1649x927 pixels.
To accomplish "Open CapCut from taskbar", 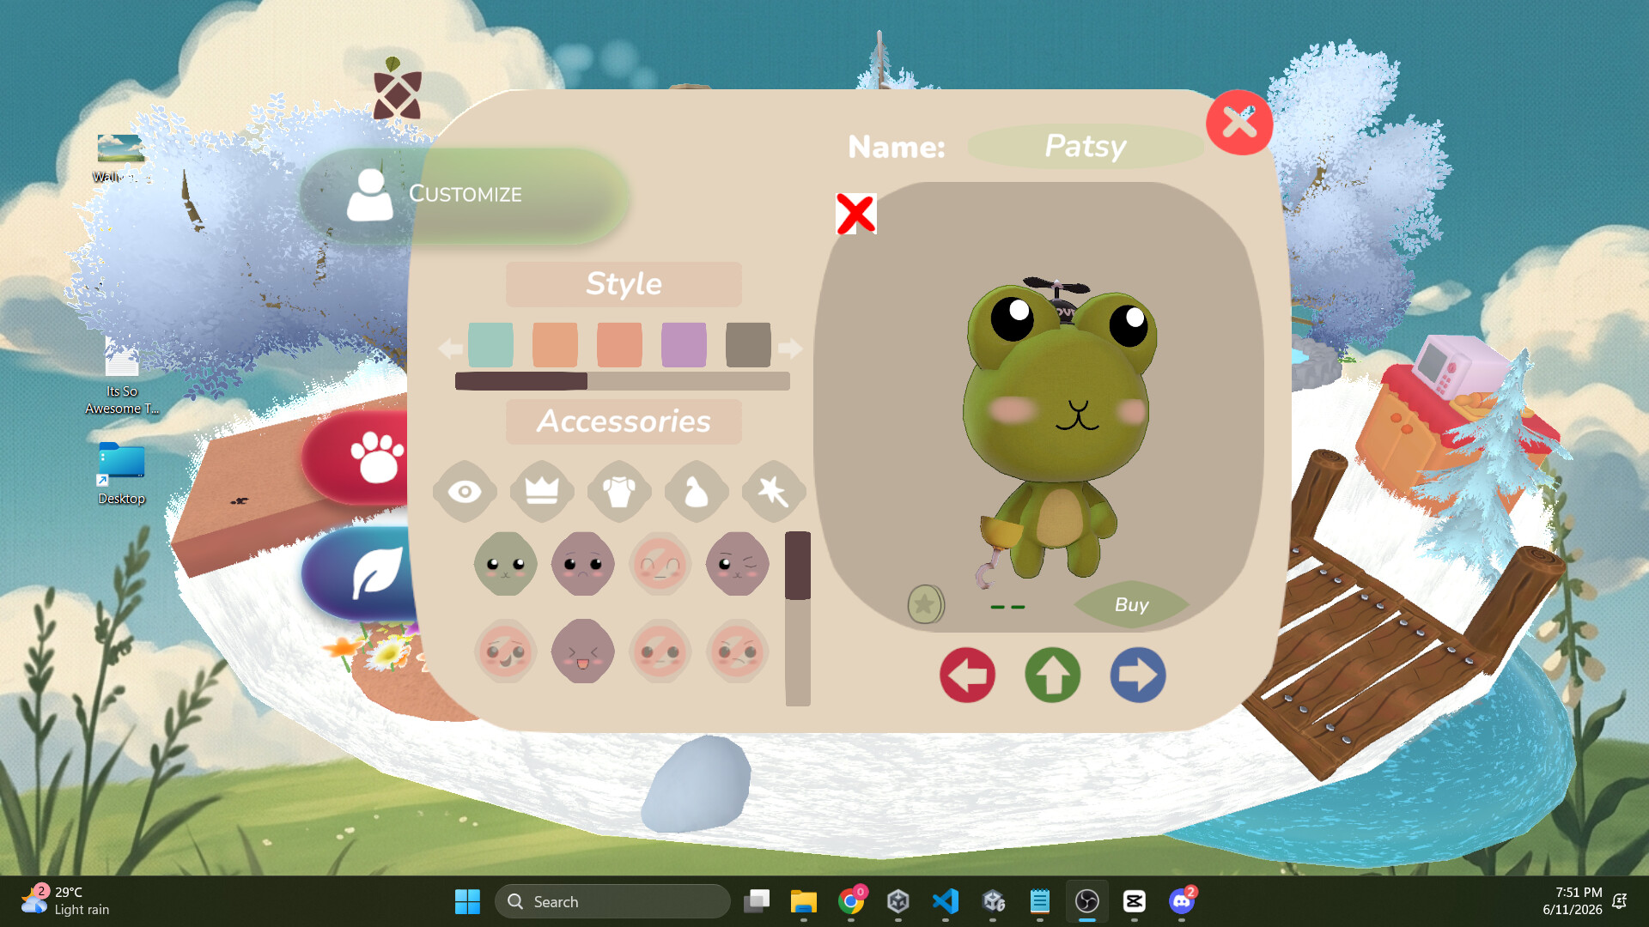I will click(1135, 901).
